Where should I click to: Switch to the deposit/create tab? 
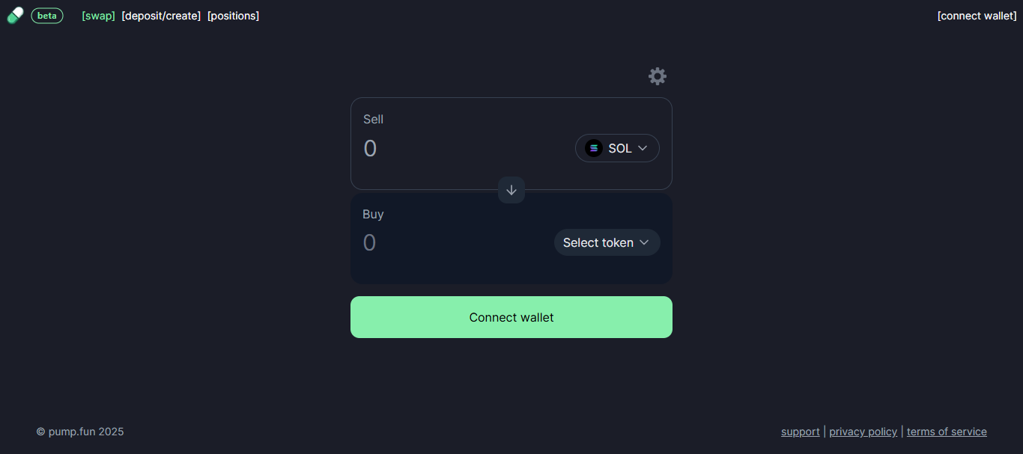[161, 15]
